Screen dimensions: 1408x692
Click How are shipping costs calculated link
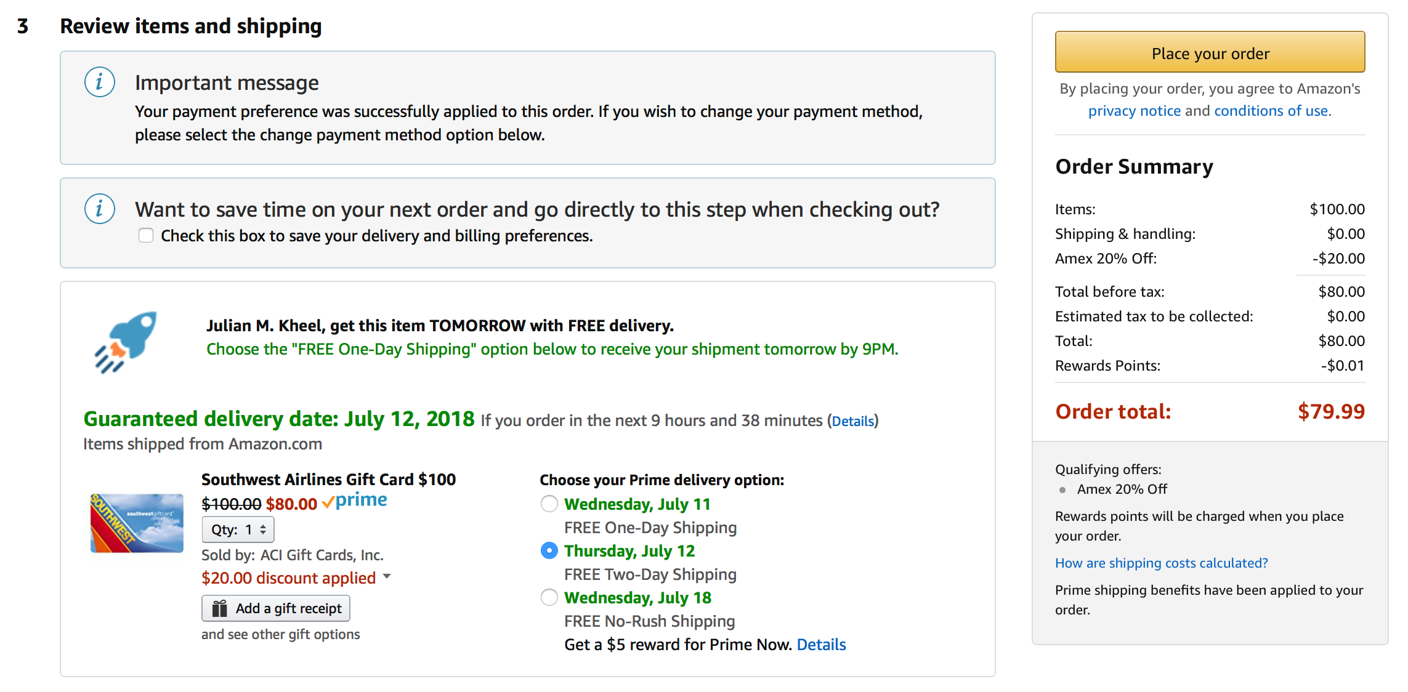tap(1161, 563)
